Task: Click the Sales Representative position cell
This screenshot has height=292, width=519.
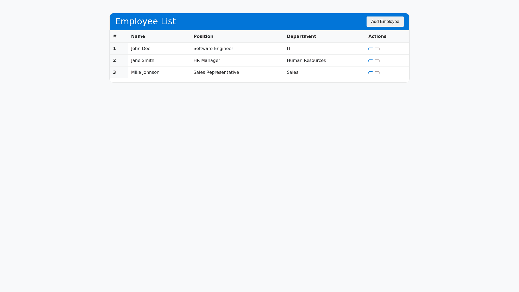Action: [x=216, y=72]
